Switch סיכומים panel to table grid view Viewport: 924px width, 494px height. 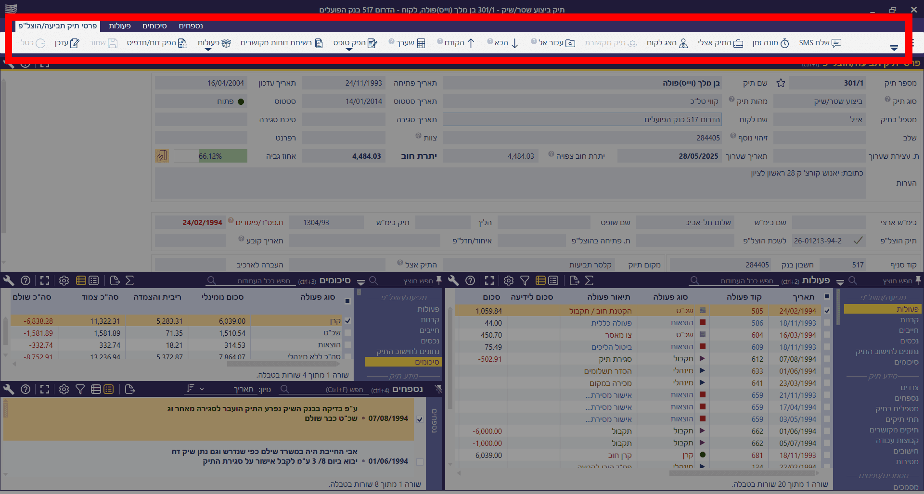(81, 280)
